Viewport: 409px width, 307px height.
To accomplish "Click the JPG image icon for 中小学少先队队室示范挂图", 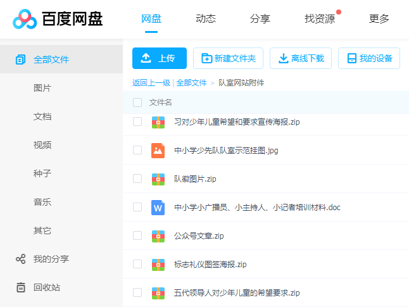I will coord(158,150).
